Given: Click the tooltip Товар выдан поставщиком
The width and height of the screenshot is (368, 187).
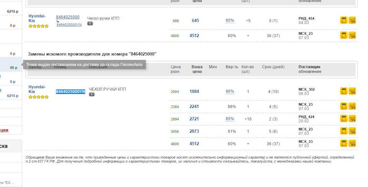Looking at the screenshot, I should point(84,65).
